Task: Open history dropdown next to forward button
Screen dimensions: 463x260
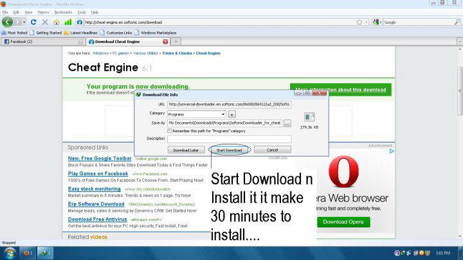Action: (24, 22)
